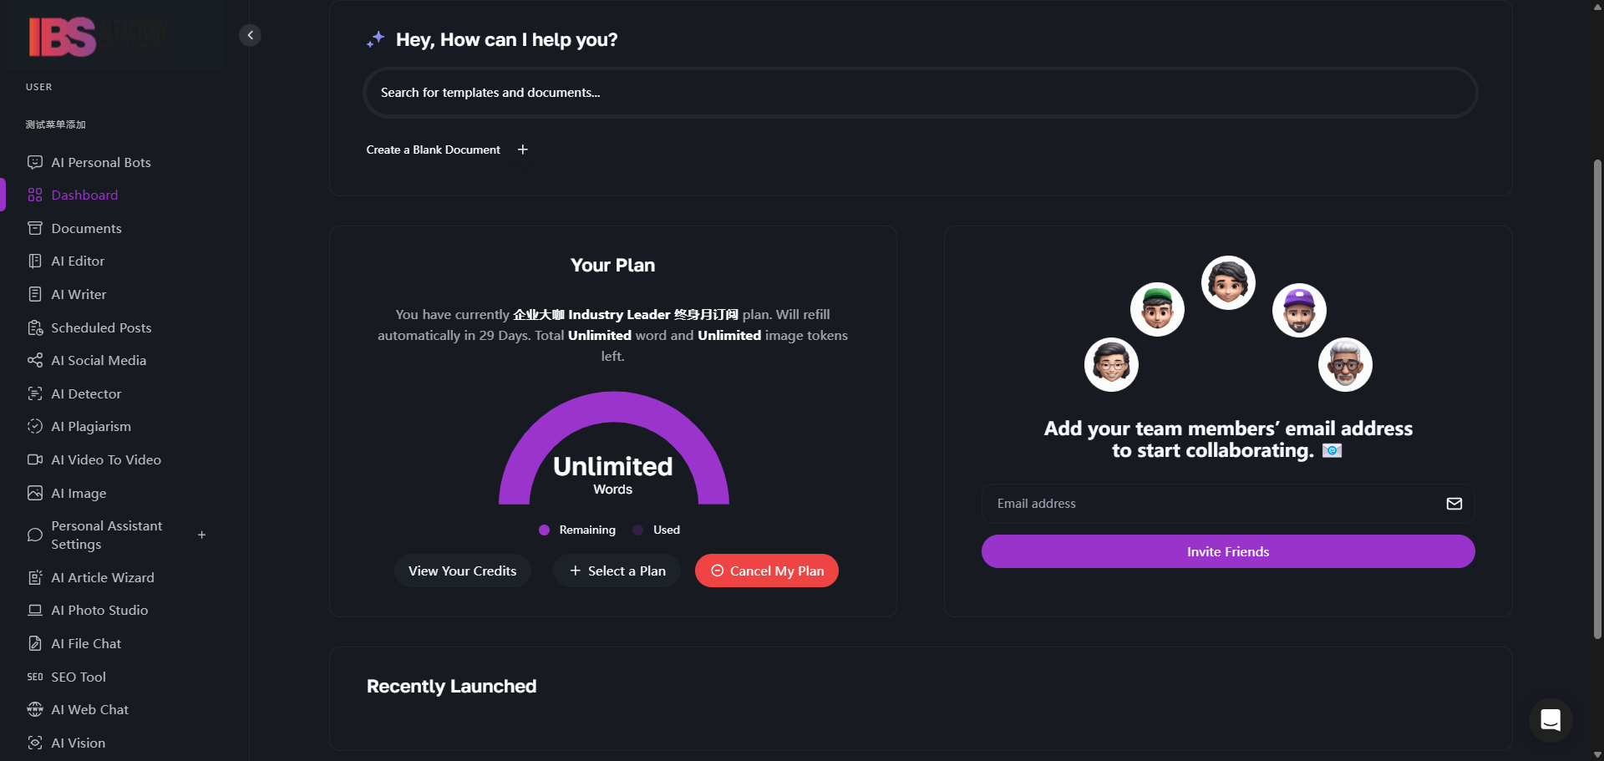This screenshot has width=1604, height=761.
Task: Click the envelope icon in email field
Action: 1454,504
